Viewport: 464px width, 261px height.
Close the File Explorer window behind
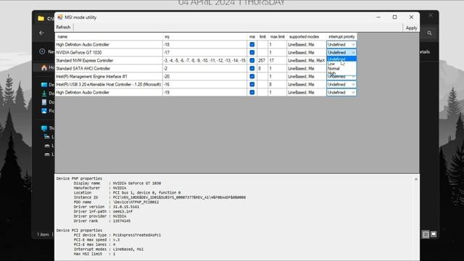click(x=431, y=15)
